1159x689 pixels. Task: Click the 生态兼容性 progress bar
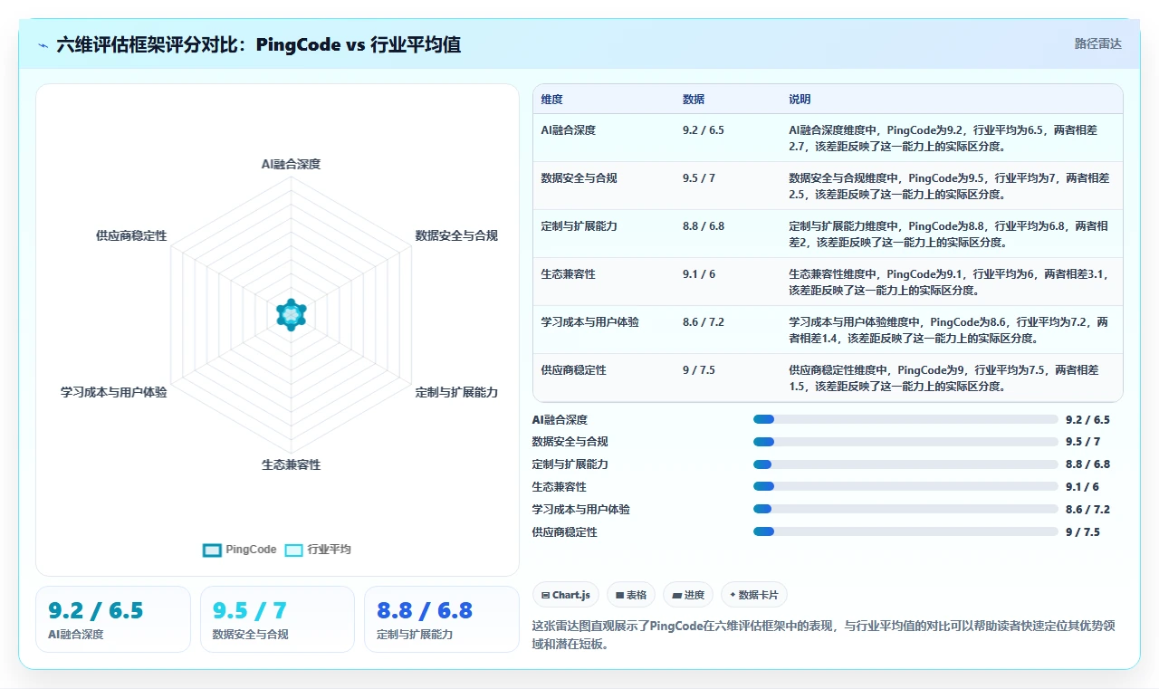click(x=905, y=487)
